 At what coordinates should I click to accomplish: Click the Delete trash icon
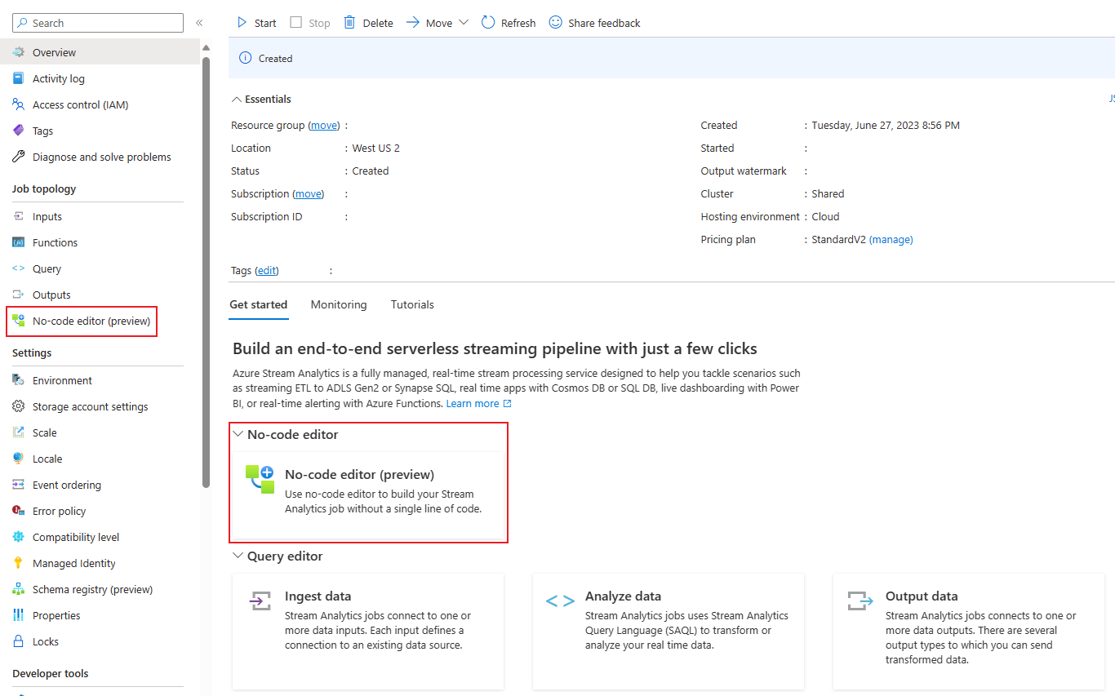click(349, 23)
